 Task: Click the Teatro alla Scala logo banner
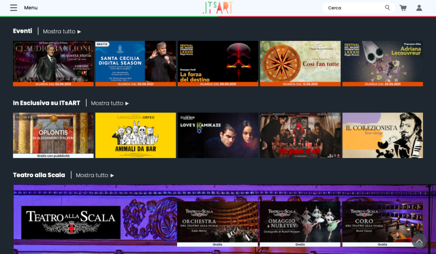click(x=71, y=222)
